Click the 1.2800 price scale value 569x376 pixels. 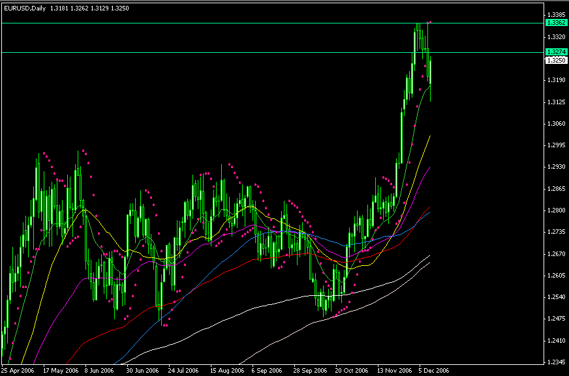tap(557, 210)
